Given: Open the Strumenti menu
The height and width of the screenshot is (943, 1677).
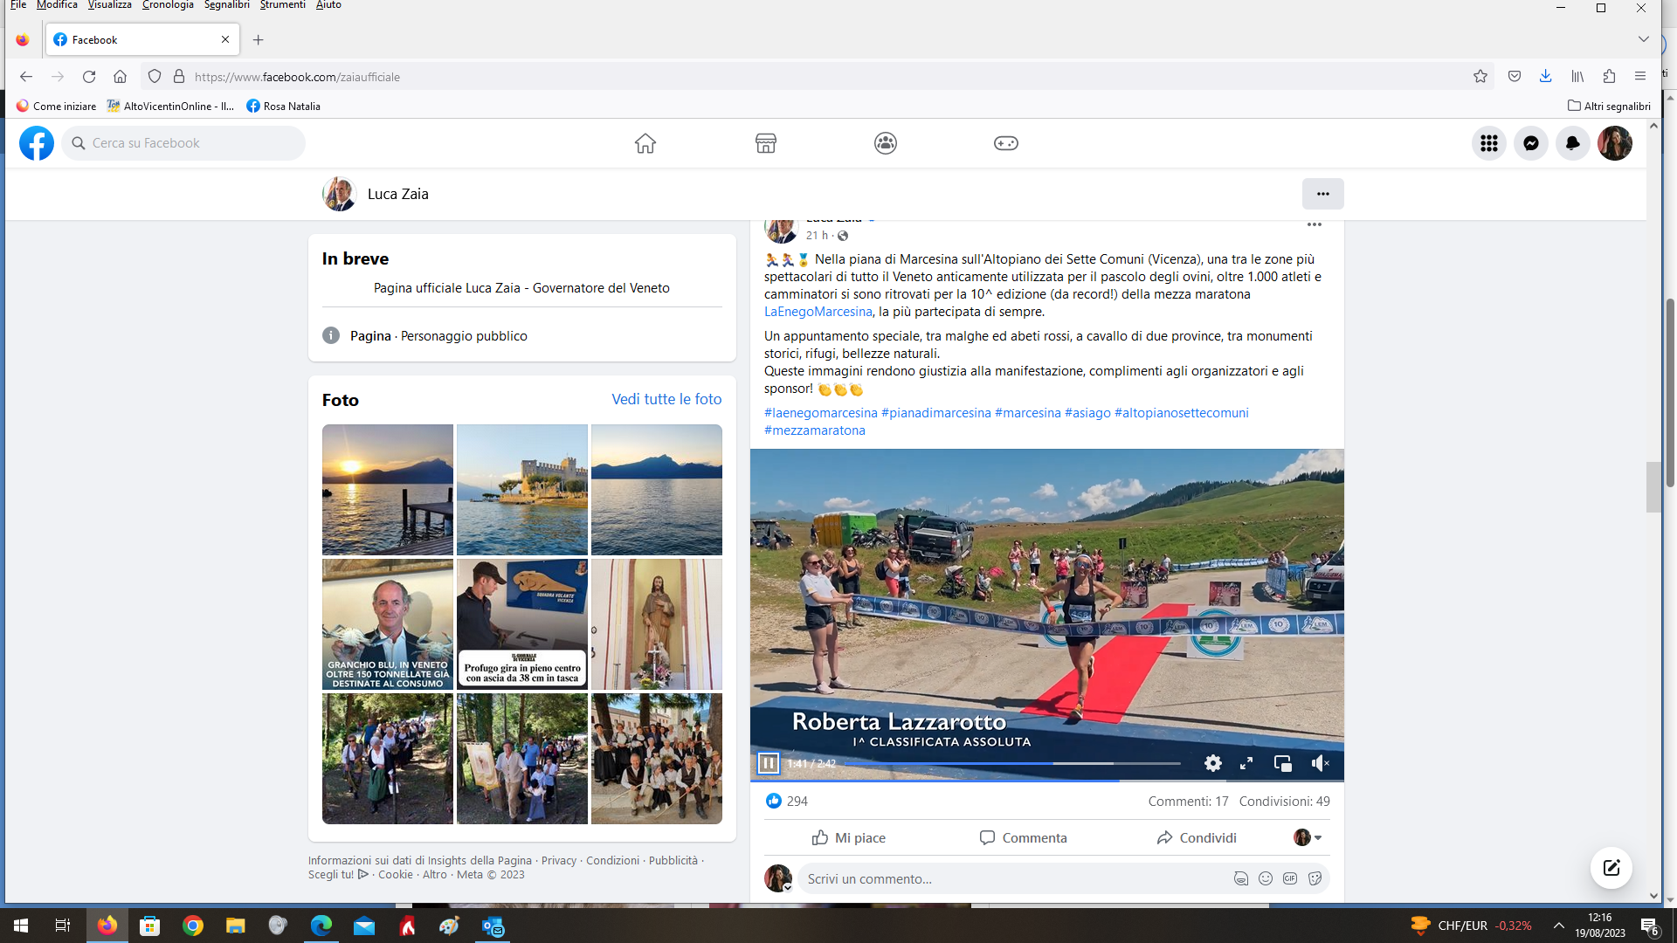Looking at the screenshot, I should (x=282, y=5).
